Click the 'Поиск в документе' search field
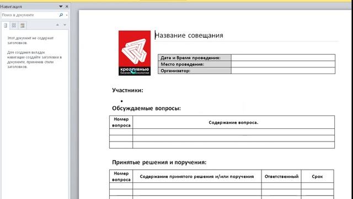Screen dimensions: 353x199 pyautogui.click(x=29, y=15)
